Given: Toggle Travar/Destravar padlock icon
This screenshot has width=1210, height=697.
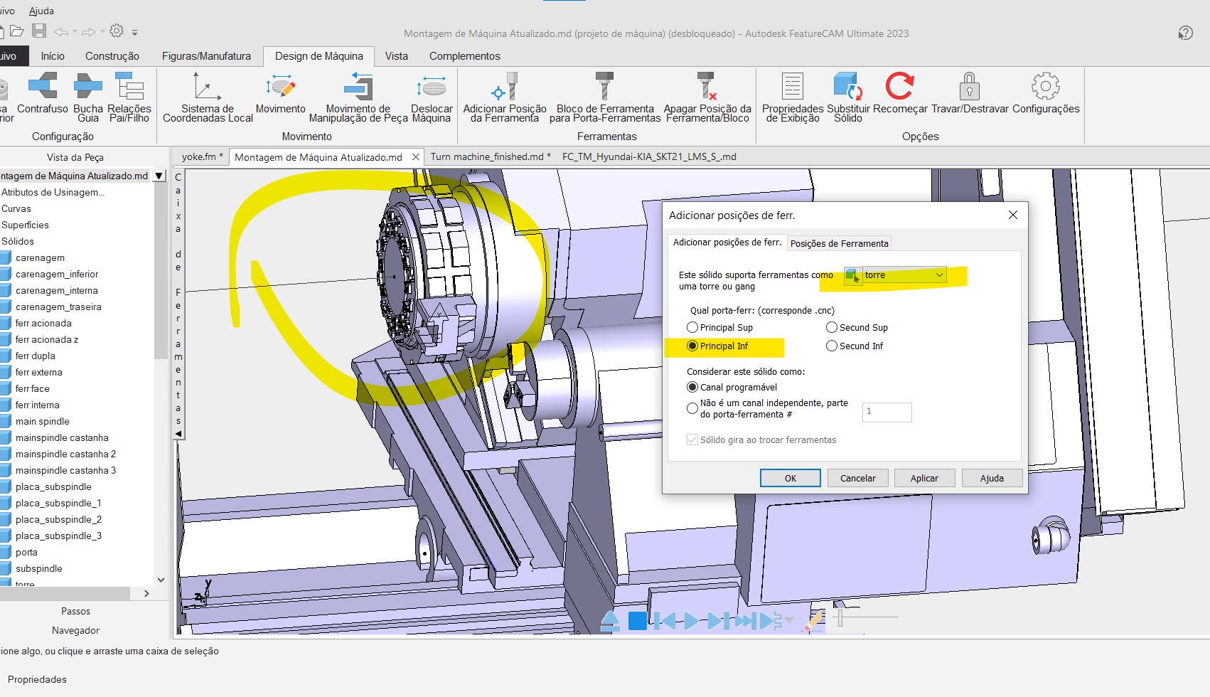Looking at the screenshot, I should tap(969, 87).
